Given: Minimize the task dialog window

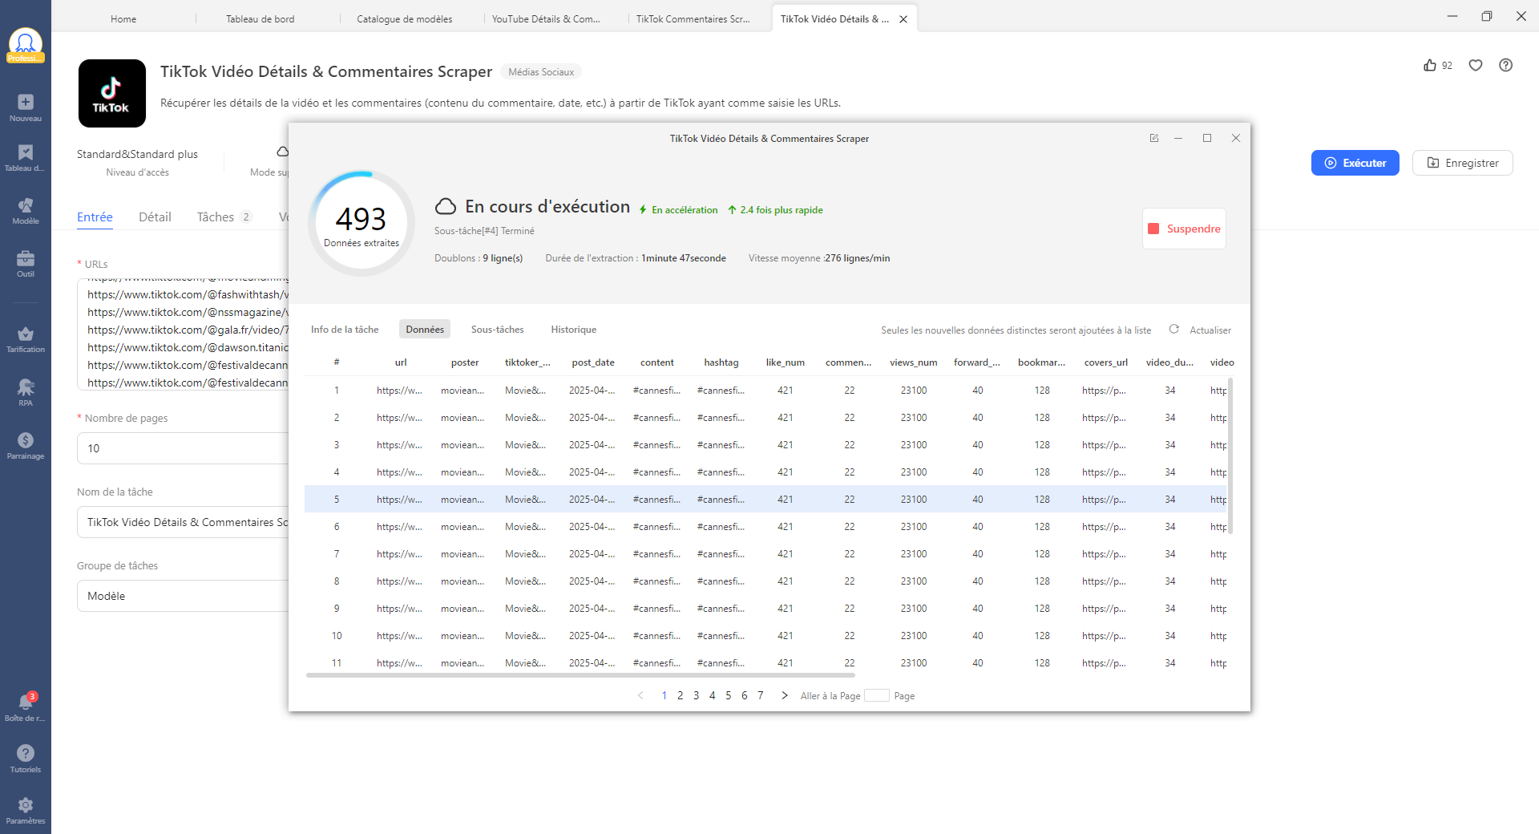Looking at the screenshot, I should (x=1178, y=138).
